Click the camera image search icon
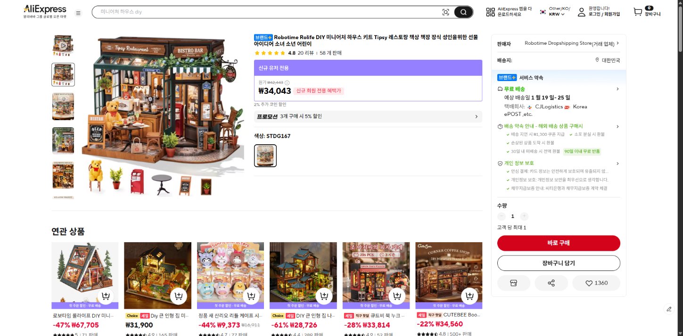The height and width of the screenshot is (336, 683). coord(445,12)
